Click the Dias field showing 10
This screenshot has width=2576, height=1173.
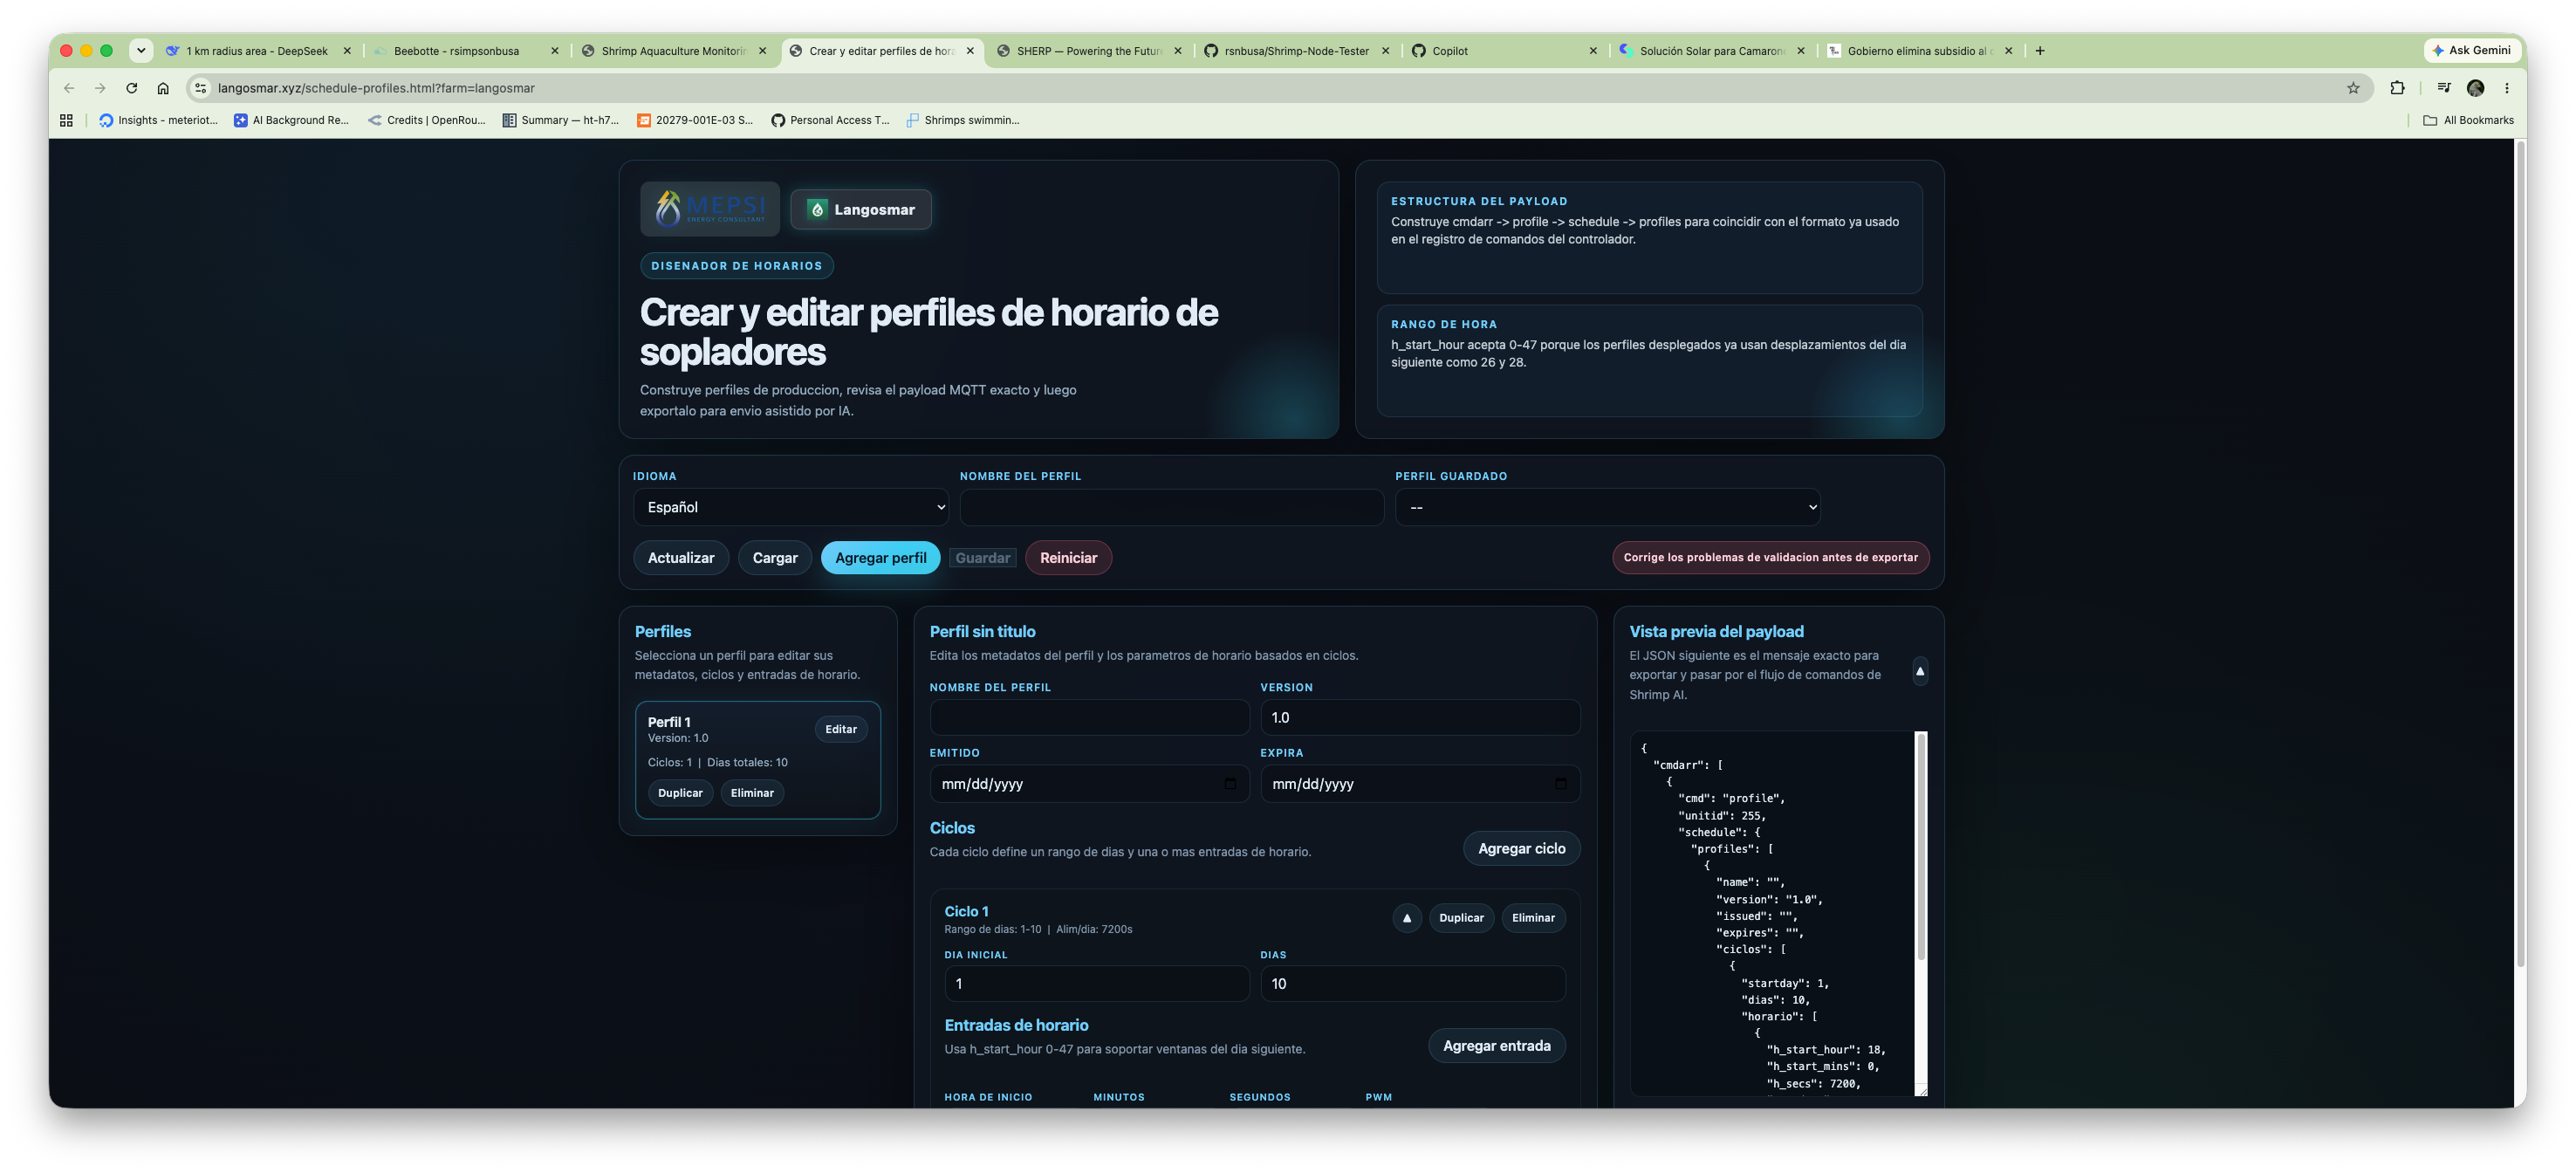(1413, 984)
